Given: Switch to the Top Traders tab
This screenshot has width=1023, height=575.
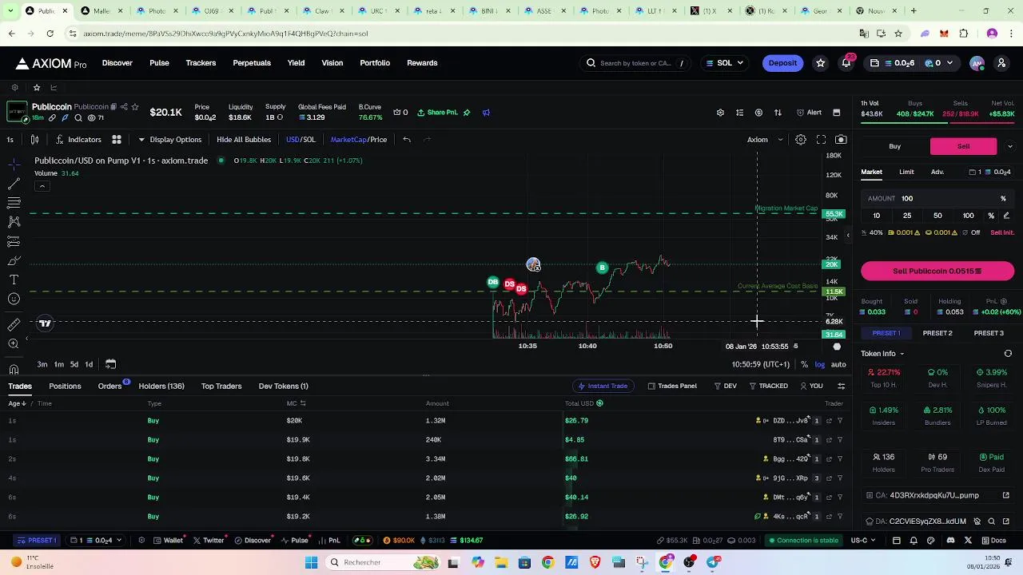Looking at the screenshot, I should (221, 386).
